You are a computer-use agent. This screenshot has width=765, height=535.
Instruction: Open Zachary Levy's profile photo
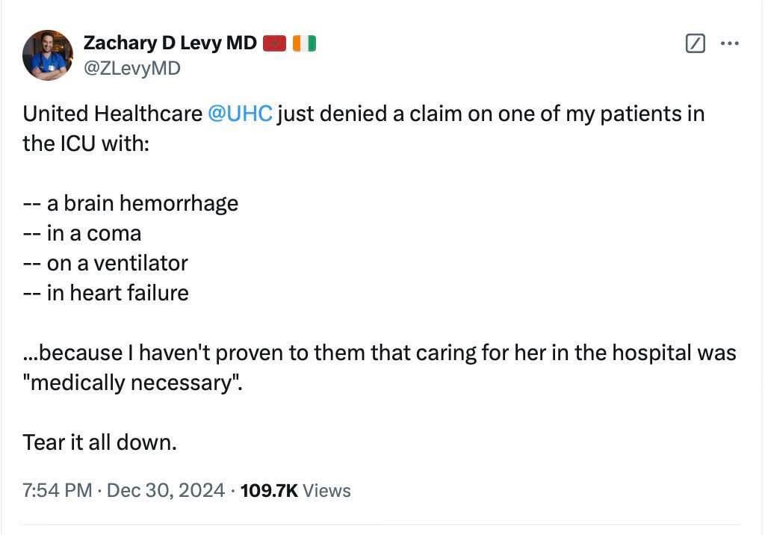click(48, 55)
